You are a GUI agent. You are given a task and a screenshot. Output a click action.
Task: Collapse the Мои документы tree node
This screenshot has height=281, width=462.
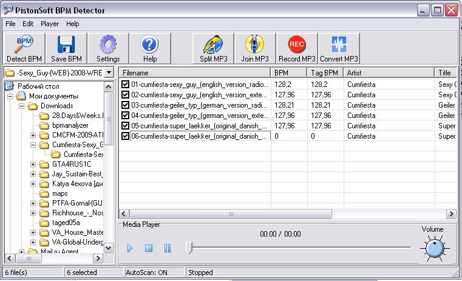point(10,96)
